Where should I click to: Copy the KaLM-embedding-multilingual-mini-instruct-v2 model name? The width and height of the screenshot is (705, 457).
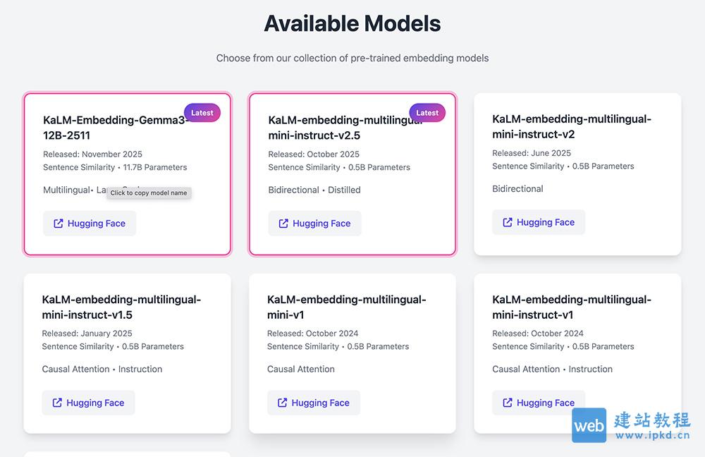point(571,126)
